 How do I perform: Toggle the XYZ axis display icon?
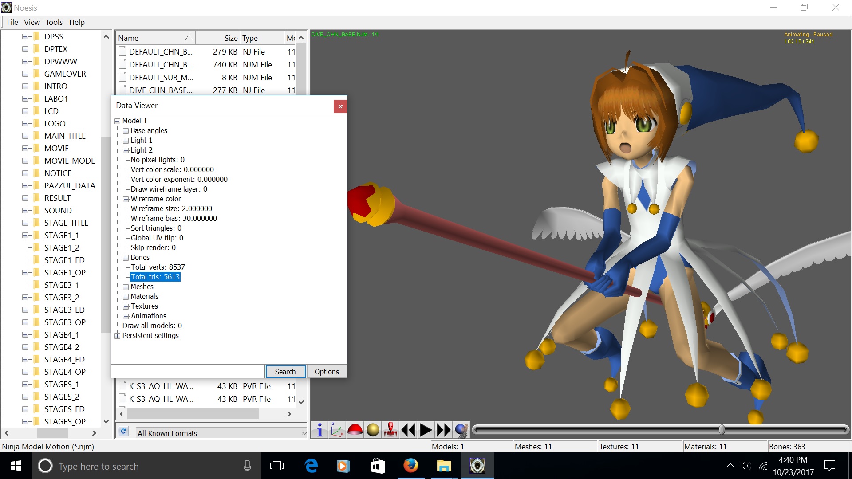[337, 430]
